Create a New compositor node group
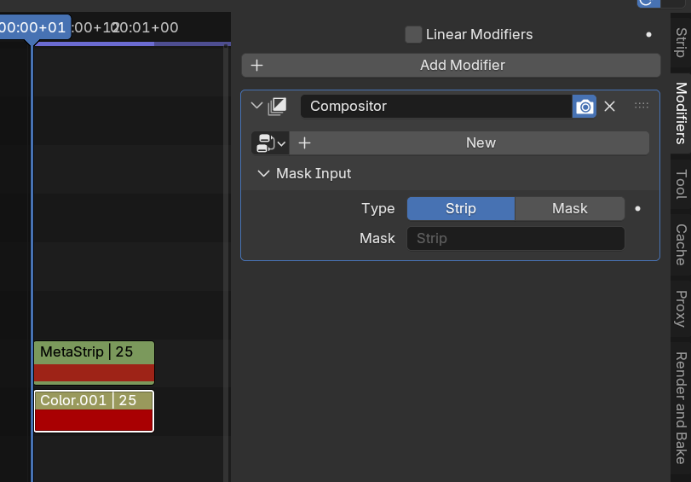691x482 pixels. click(469, 143)
